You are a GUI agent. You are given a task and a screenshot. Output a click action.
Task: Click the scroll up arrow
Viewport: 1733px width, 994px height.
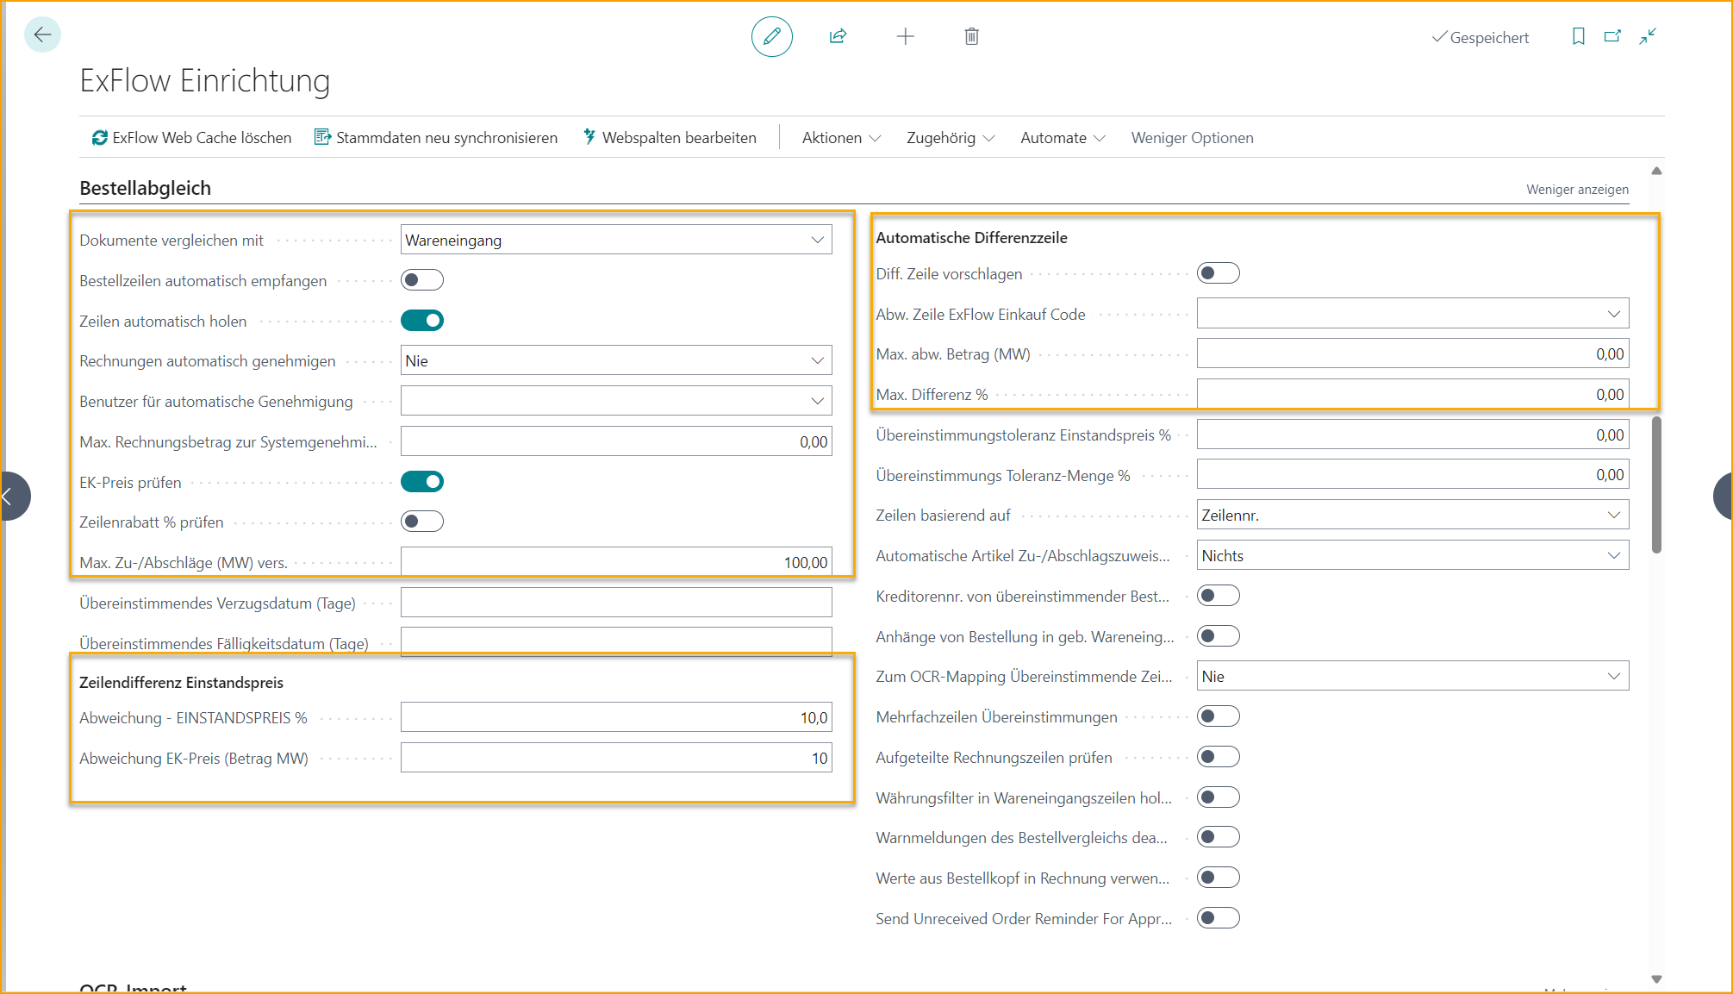1656,171
